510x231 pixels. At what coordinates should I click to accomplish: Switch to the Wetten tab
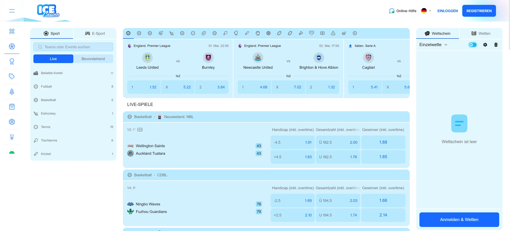[x=481, y=33]
